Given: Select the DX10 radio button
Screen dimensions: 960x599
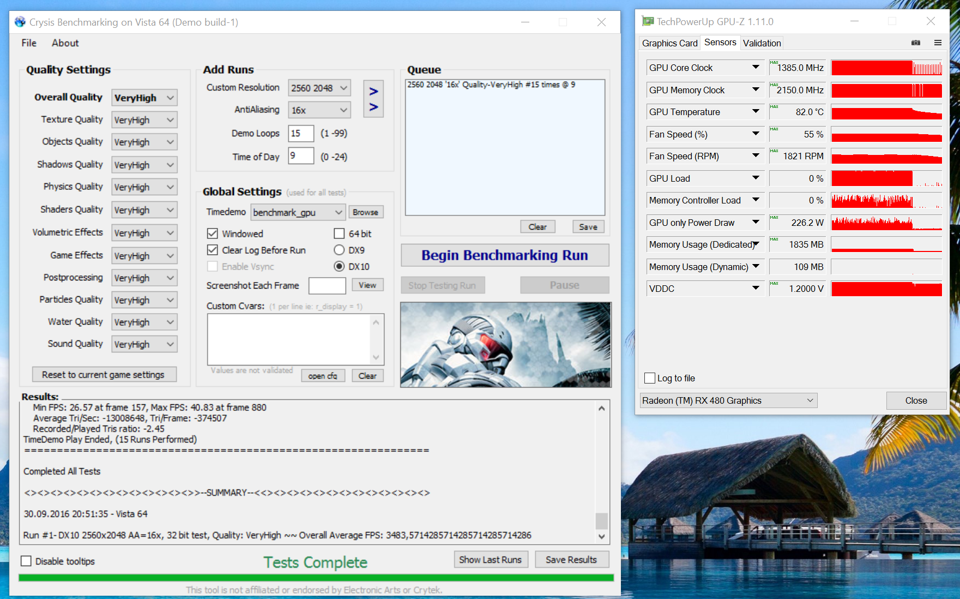Looking at the screenshot, I should [x=339, y=266].
